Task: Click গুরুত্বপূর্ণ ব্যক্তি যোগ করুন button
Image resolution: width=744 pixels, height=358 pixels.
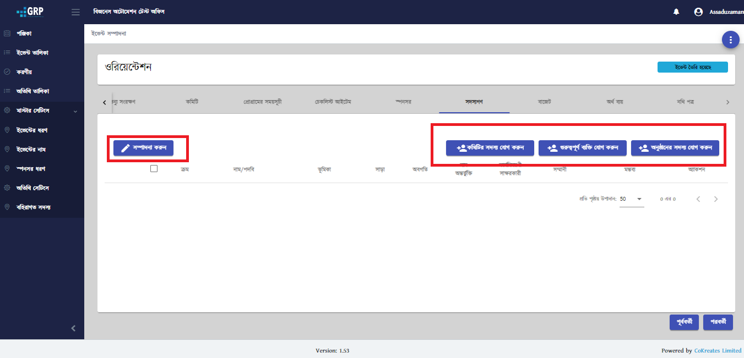Action: tap(583, 148)
